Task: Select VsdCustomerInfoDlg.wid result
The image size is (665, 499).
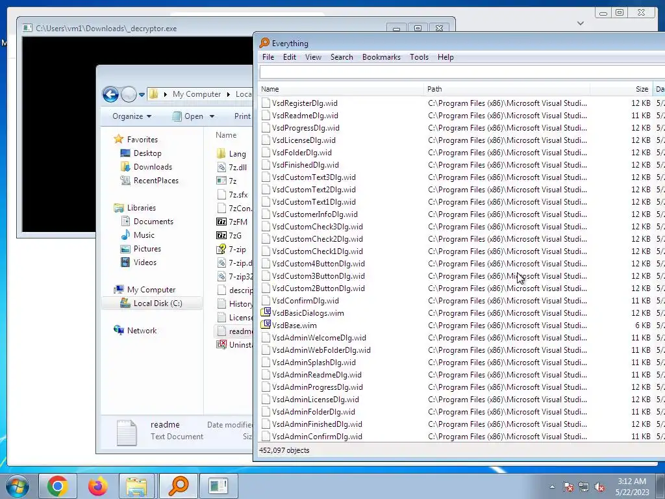Action: click(315, 214)
